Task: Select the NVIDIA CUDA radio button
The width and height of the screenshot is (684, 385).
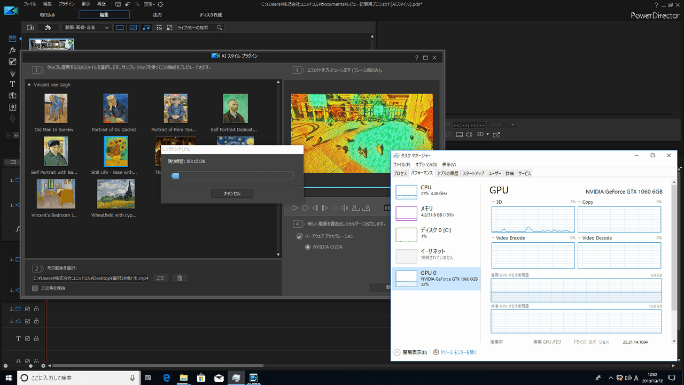Action: [308, 247]
